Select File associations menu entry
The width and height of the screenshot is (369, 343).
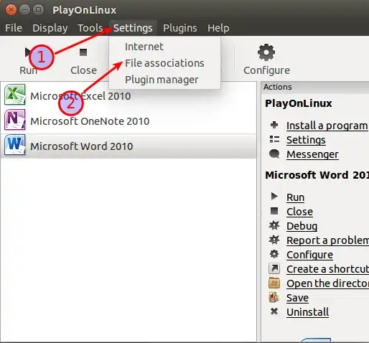[164, 63]
